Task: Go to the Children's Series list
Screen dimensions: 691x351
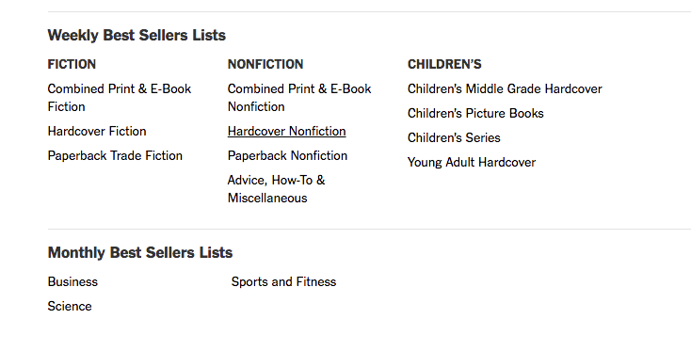Action: (x=454, y=137)
